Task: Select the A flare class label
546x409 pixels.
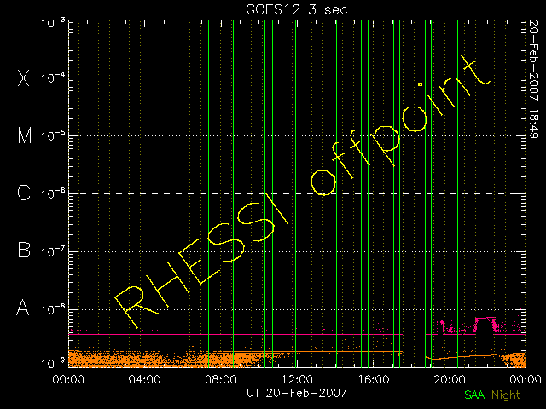Action: tap(23, 308)
